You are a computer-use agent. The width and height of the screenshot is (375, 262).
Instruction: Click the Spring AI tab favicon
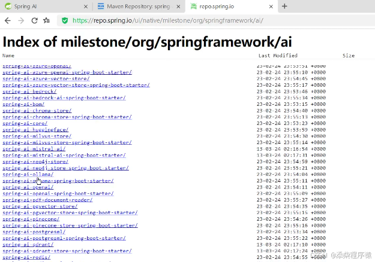point(8,6)
